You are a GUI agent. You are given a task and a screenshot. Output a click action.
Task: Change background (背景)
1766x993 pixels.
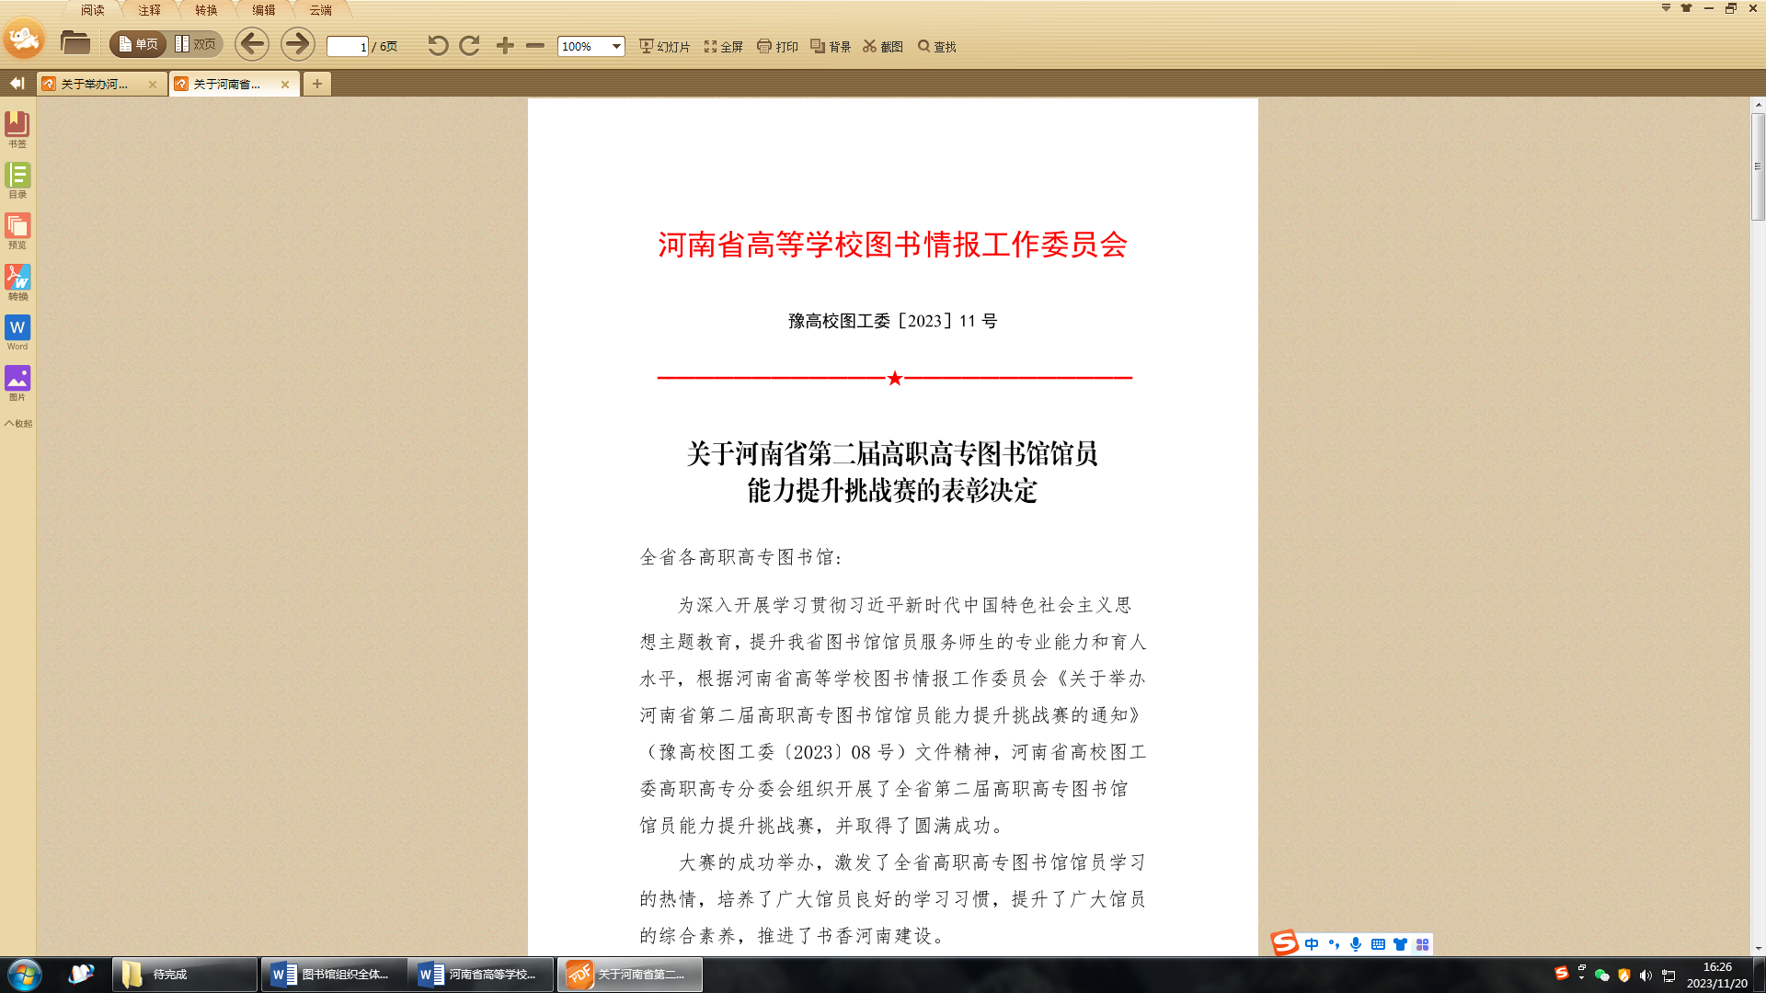(831, 46)
